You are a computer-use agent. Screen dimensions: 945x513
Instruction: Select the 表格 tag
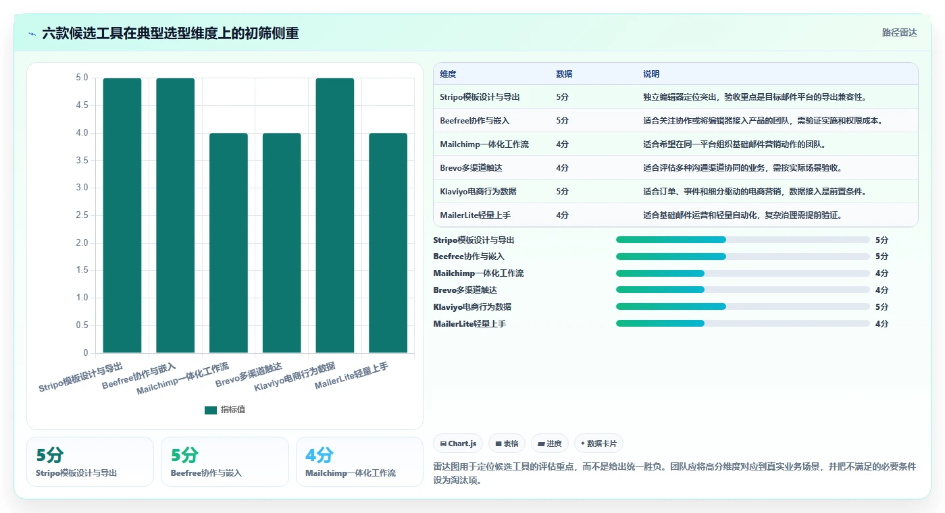point(507,443)
